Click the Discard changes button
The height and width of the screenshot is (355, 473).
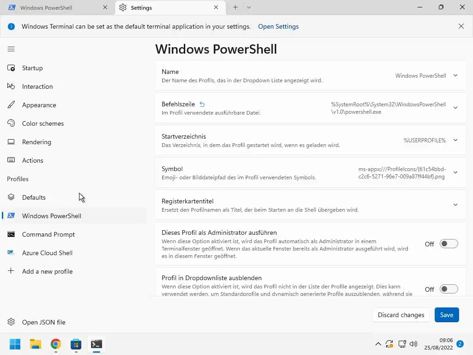coord(401,315)
